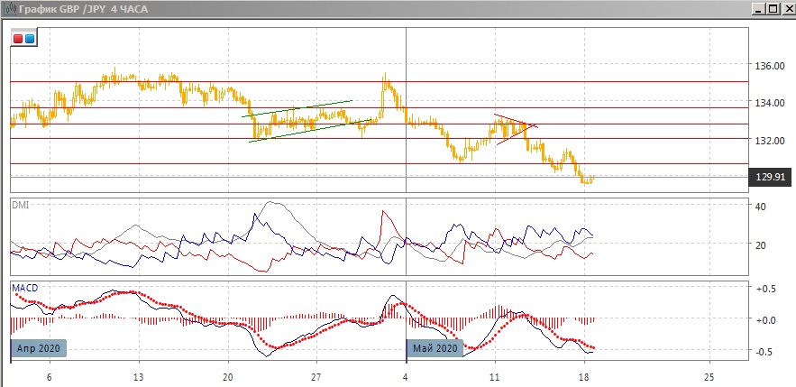796x387 pixels.
Task: Click the Апр 2020 month marker
Action: click(x=41, y=348)
